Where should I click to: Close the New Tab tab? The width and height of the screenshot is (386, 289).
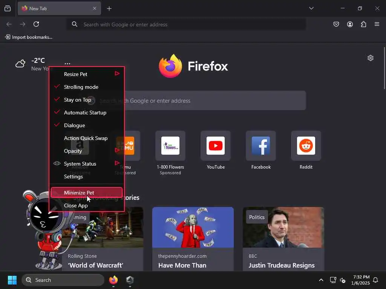[95, 8]
